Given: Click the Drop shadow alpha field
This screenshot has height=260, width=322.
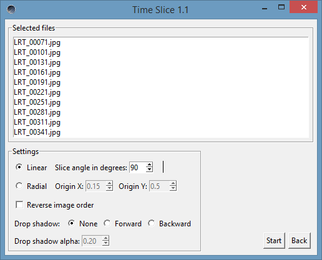Looking at the screenshot, I should coord(92,241).
